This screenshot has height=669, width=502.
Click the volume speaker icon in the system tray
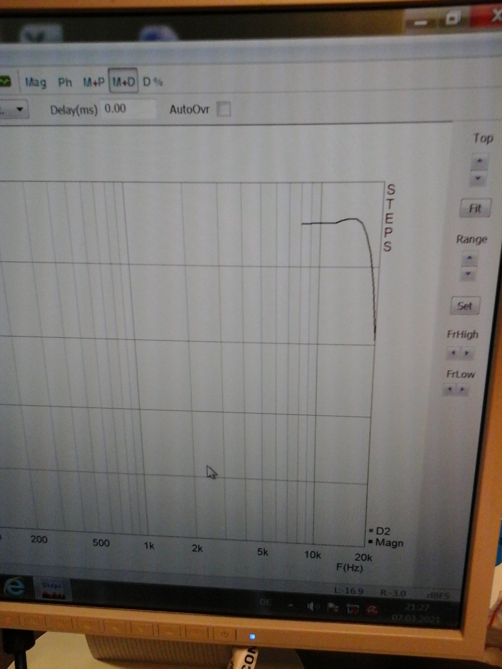(x=313, y=607)
